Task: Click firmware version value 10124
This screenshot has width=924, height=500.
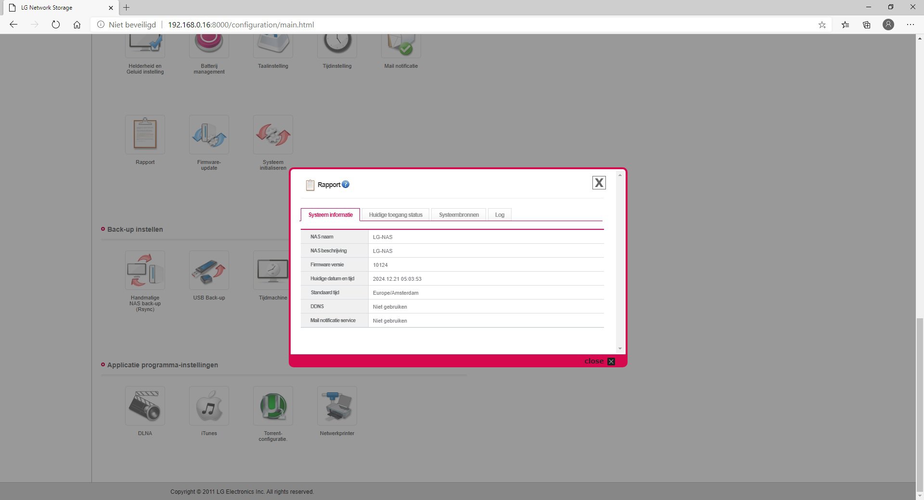Action: 380,265
